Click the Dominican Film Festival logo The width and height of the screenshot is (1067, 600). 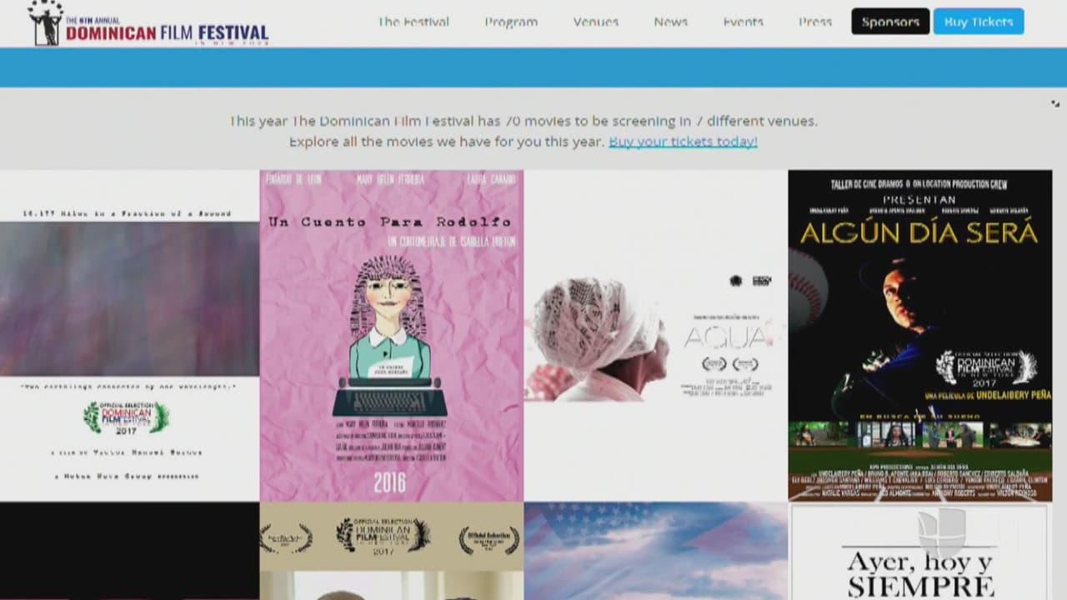point(148,25)
